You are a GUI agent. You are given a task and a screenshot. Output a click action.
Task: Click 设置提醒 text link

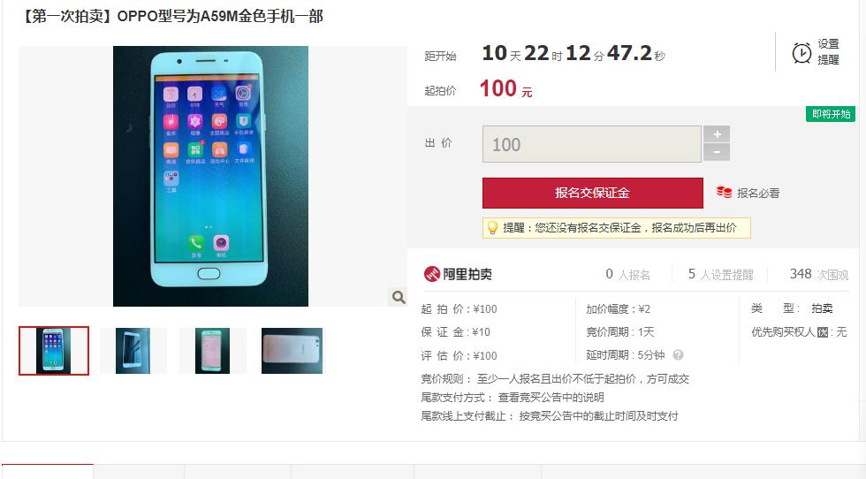[x=829, y=52]
